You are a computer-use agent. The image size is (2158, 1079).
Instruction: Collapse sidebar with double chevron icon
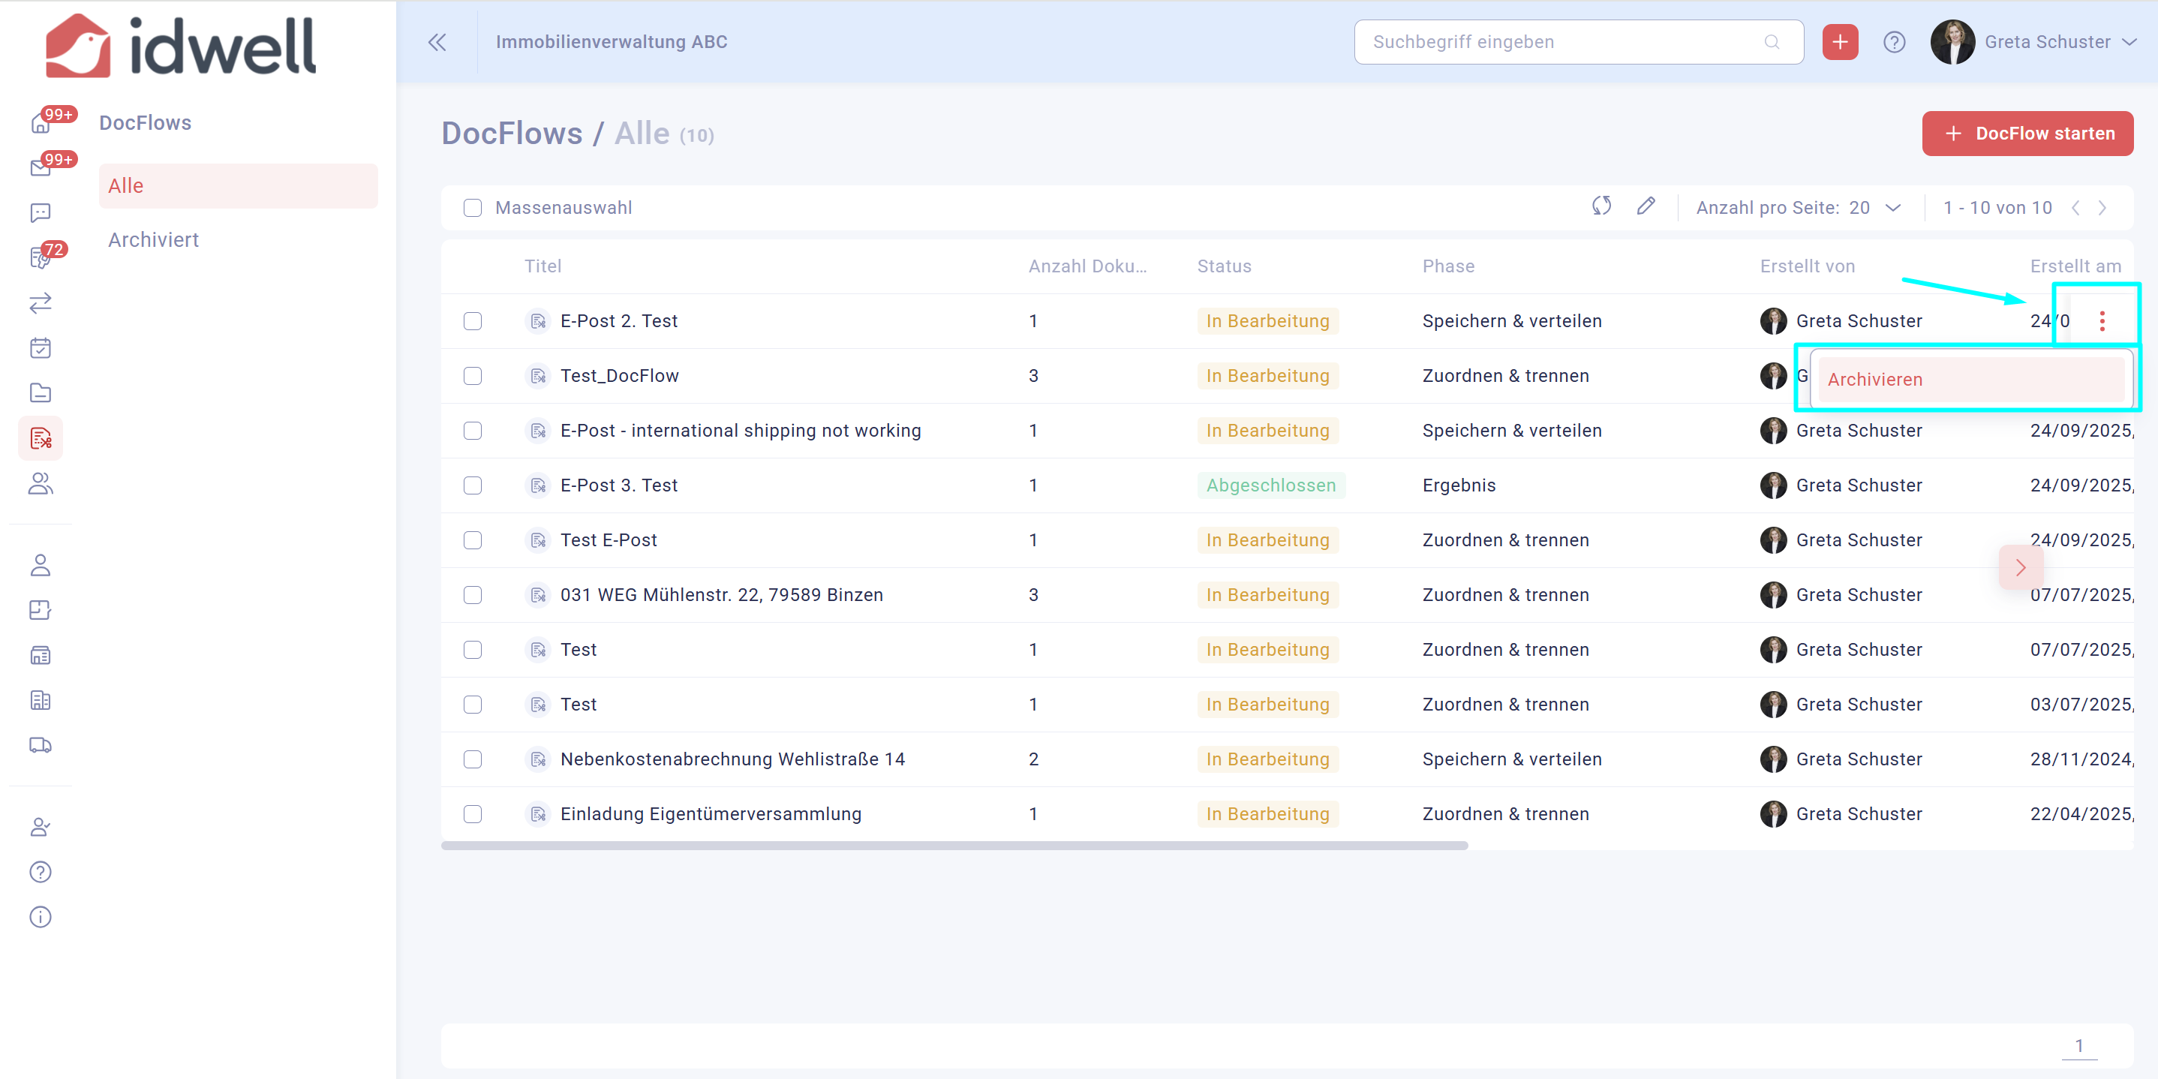tap(437, 42)
